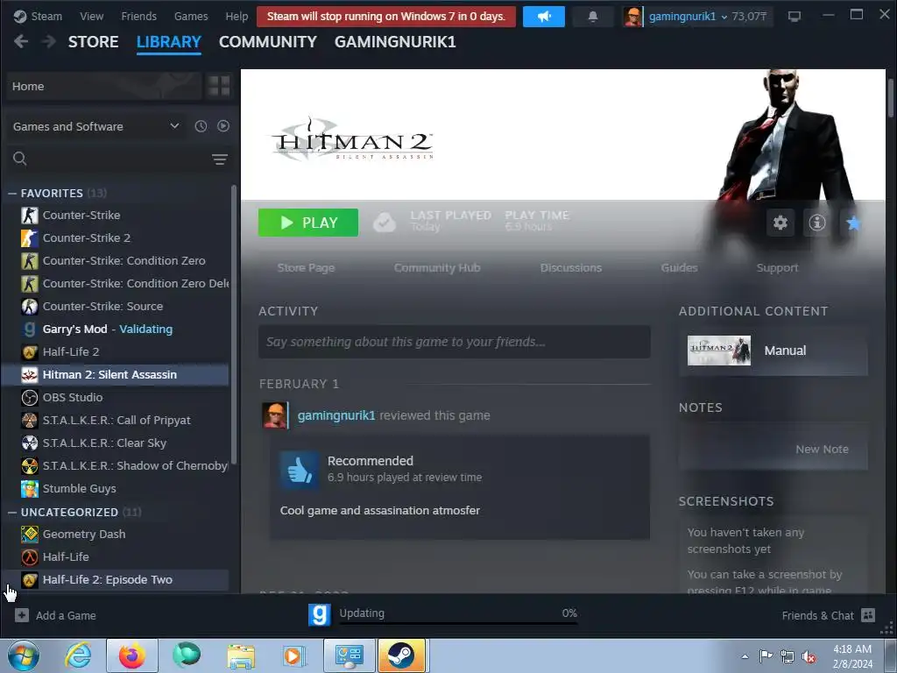Viewport: 897px width, 673px height.
Task: Open the Community Hub link
Action: pos(437,268)
